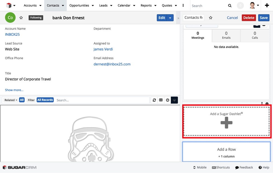Open the Feedback footer link

[x=244, y=167]
